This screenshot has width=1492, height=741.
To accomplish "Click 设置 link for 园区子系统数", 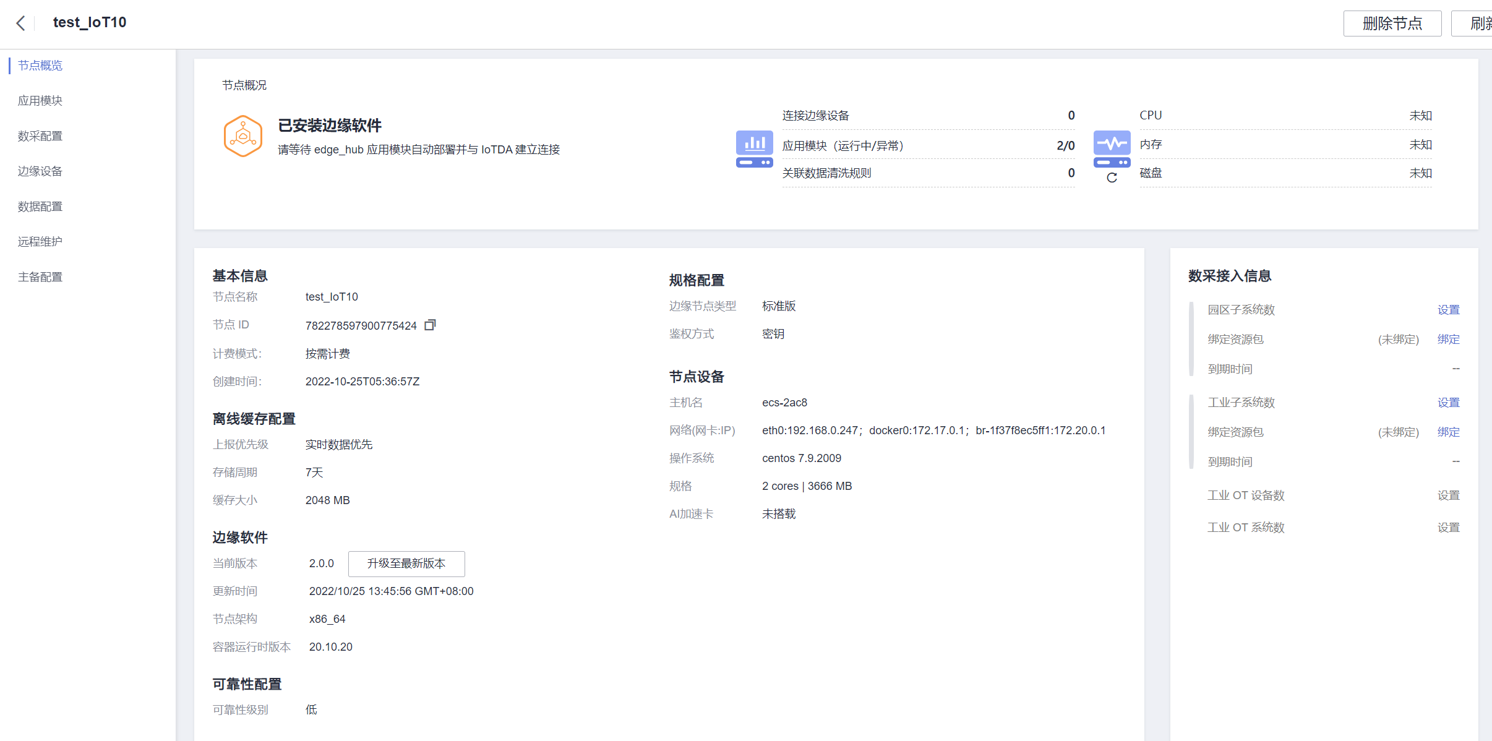I will pyautogui.click(x=1448, y=310).
